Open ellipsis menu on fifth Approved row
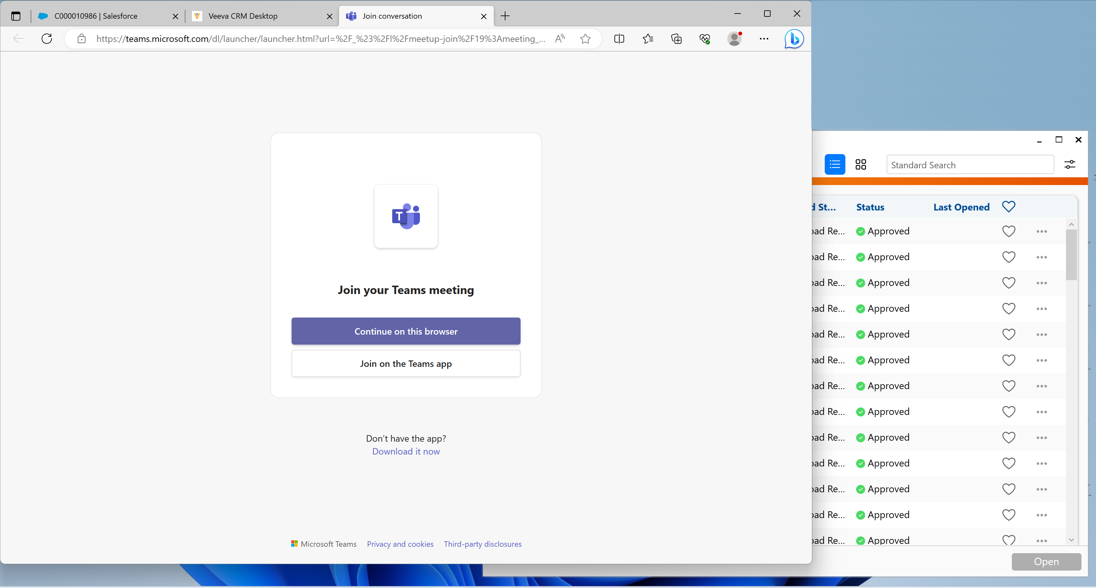Viewport: 1096px width, 588px height. (1041, 335)
